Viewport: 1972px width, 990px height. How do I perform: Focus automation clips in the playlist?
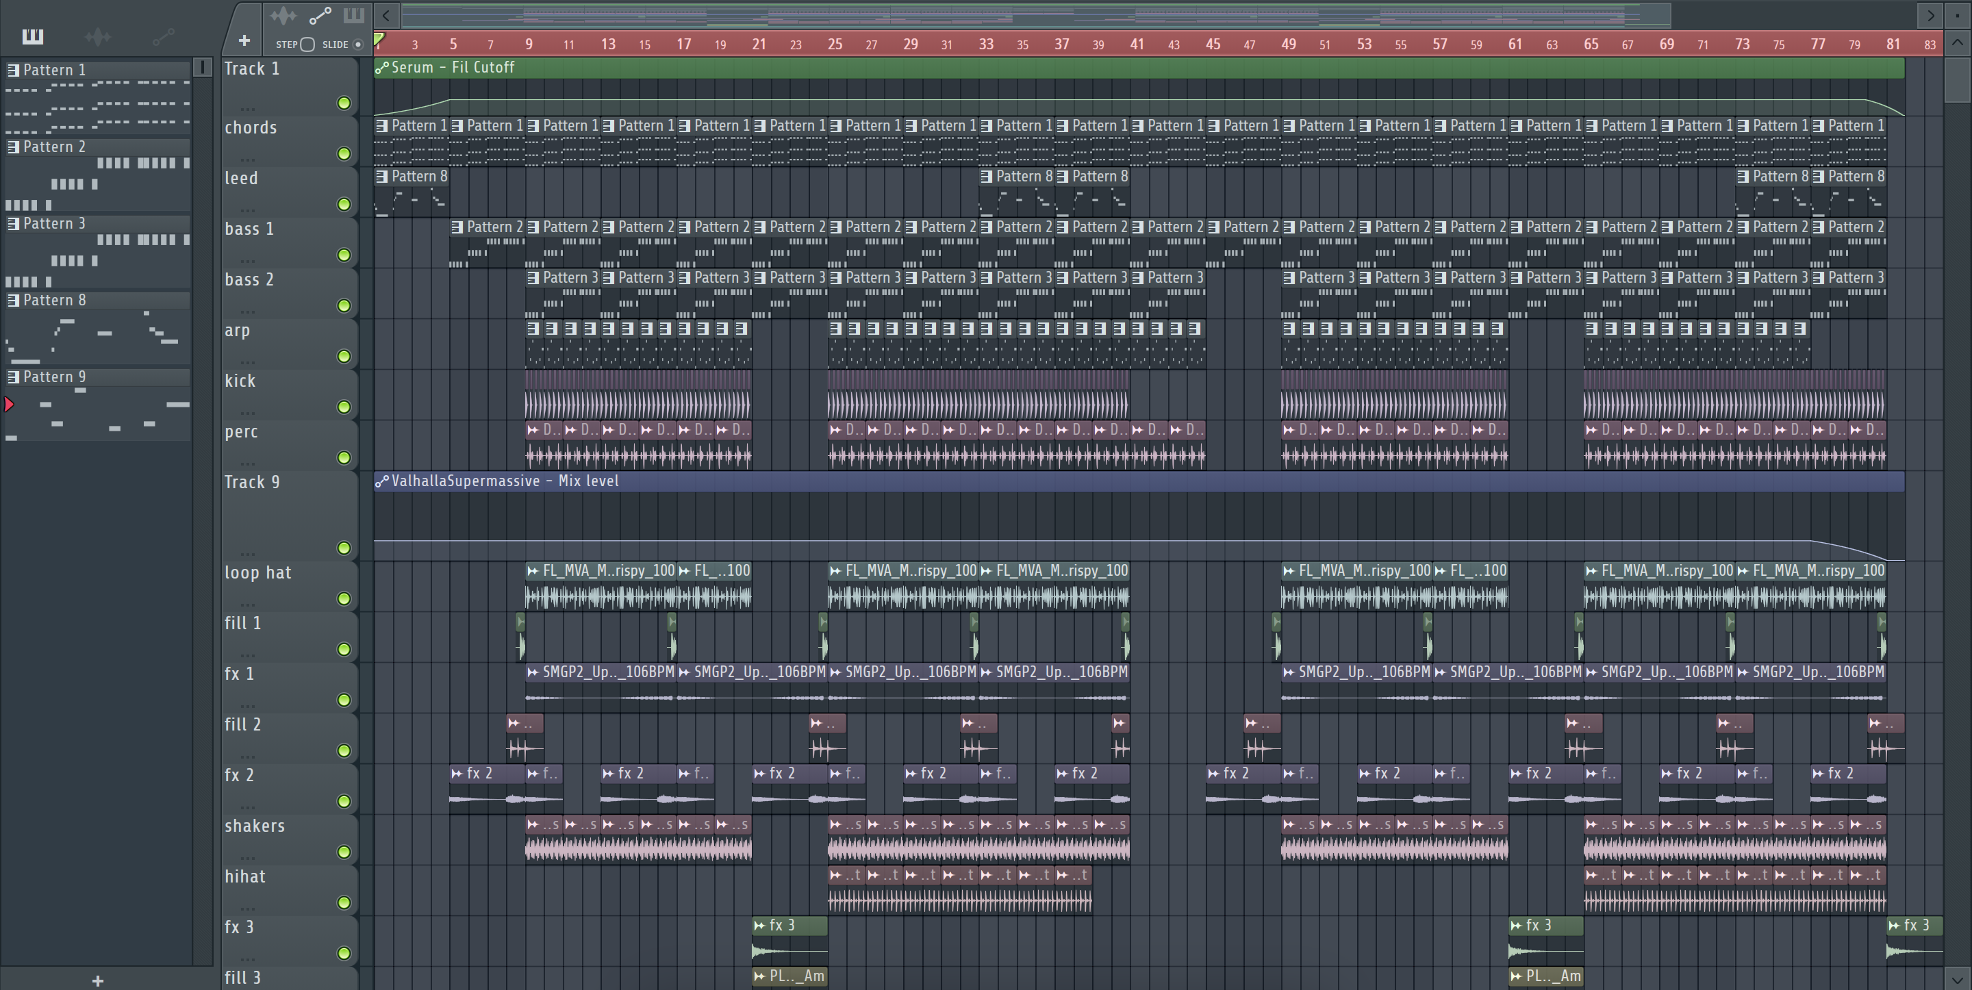click(320, 15)
